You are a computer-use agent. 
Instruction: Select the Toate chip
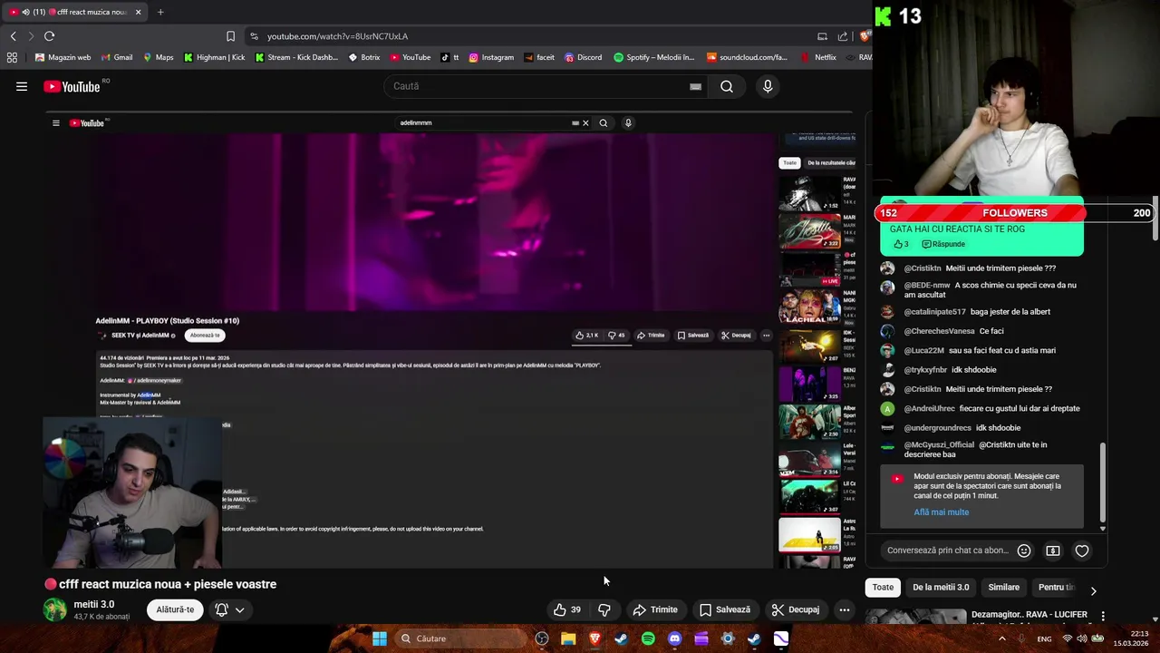coord(883,587)
